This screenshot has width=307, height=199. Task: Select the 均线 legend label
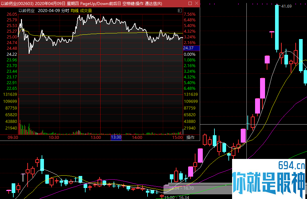(75, 11)
